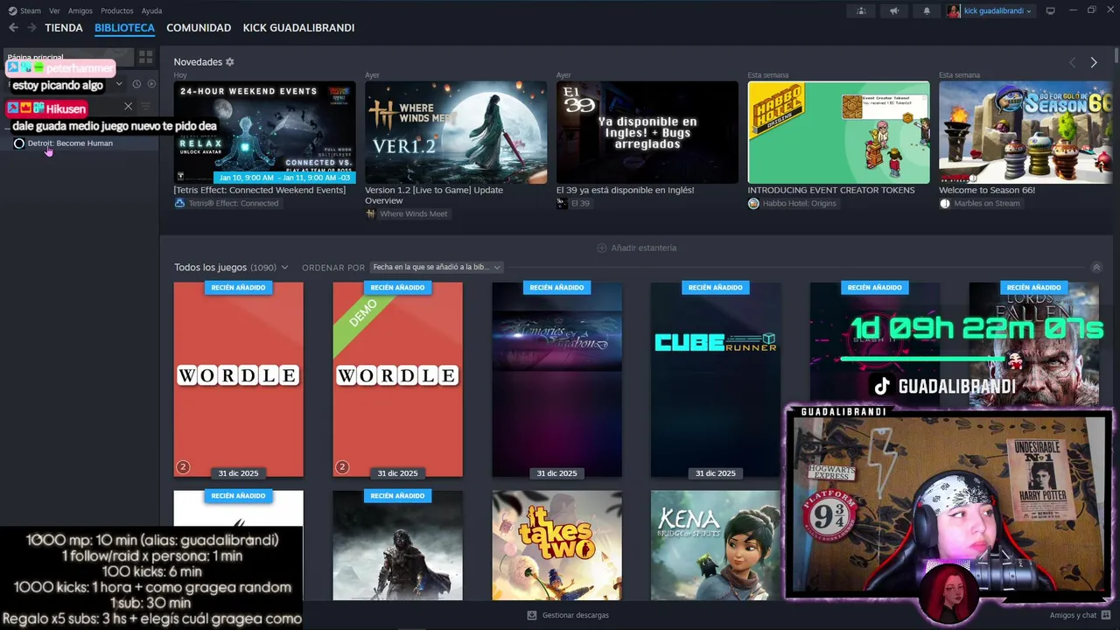
Task: Open the Productos menu
Action: tap(117, 10)
